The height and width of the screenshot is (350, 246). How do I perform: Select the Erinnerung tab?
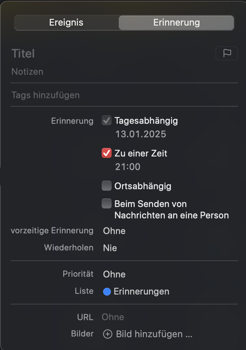pyautogui.click(x=176, y=23)
